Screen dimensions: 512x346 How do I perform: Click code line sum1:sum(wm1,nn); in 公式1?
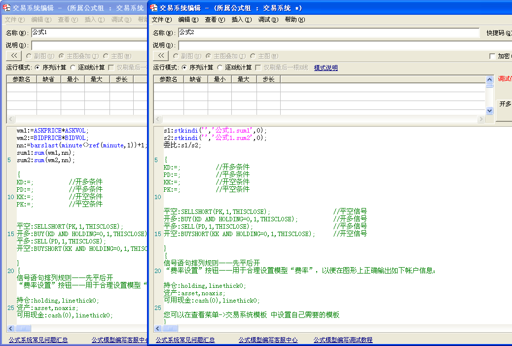tap(46, 153)
